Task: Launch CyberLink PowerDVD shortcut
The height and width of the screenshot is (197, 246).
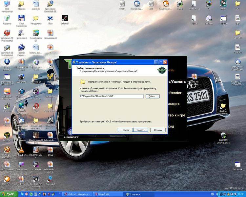Action: (7, 94)
